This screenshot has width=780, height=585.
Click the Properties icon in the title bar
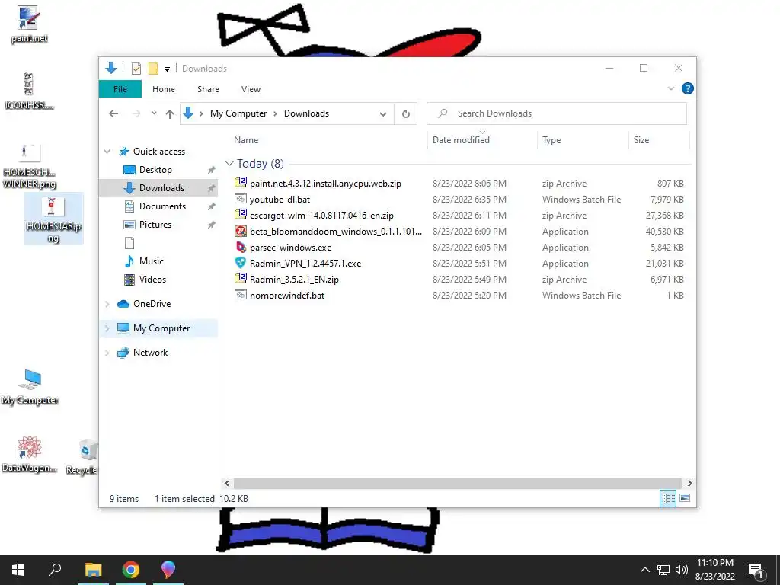pos(136,69)
